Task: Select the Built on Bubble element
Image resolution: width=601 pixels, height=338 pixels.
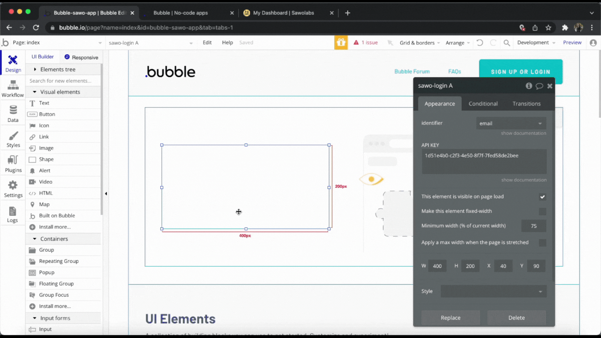Action: point(63,215)
